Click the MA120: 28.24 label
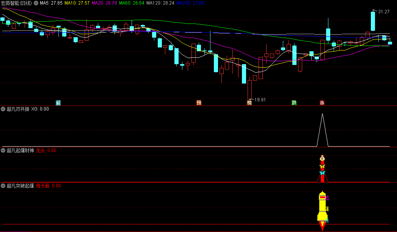Screen dimensions: 397x232 pyautogui.click(x=160, y=3)
